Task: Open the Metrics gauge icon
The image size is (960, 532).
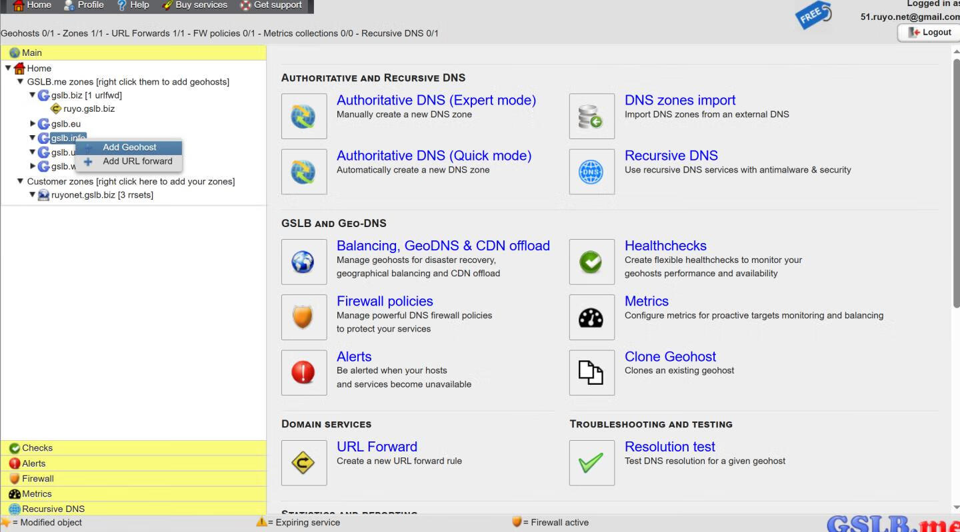Action: (x=591, y=317)
